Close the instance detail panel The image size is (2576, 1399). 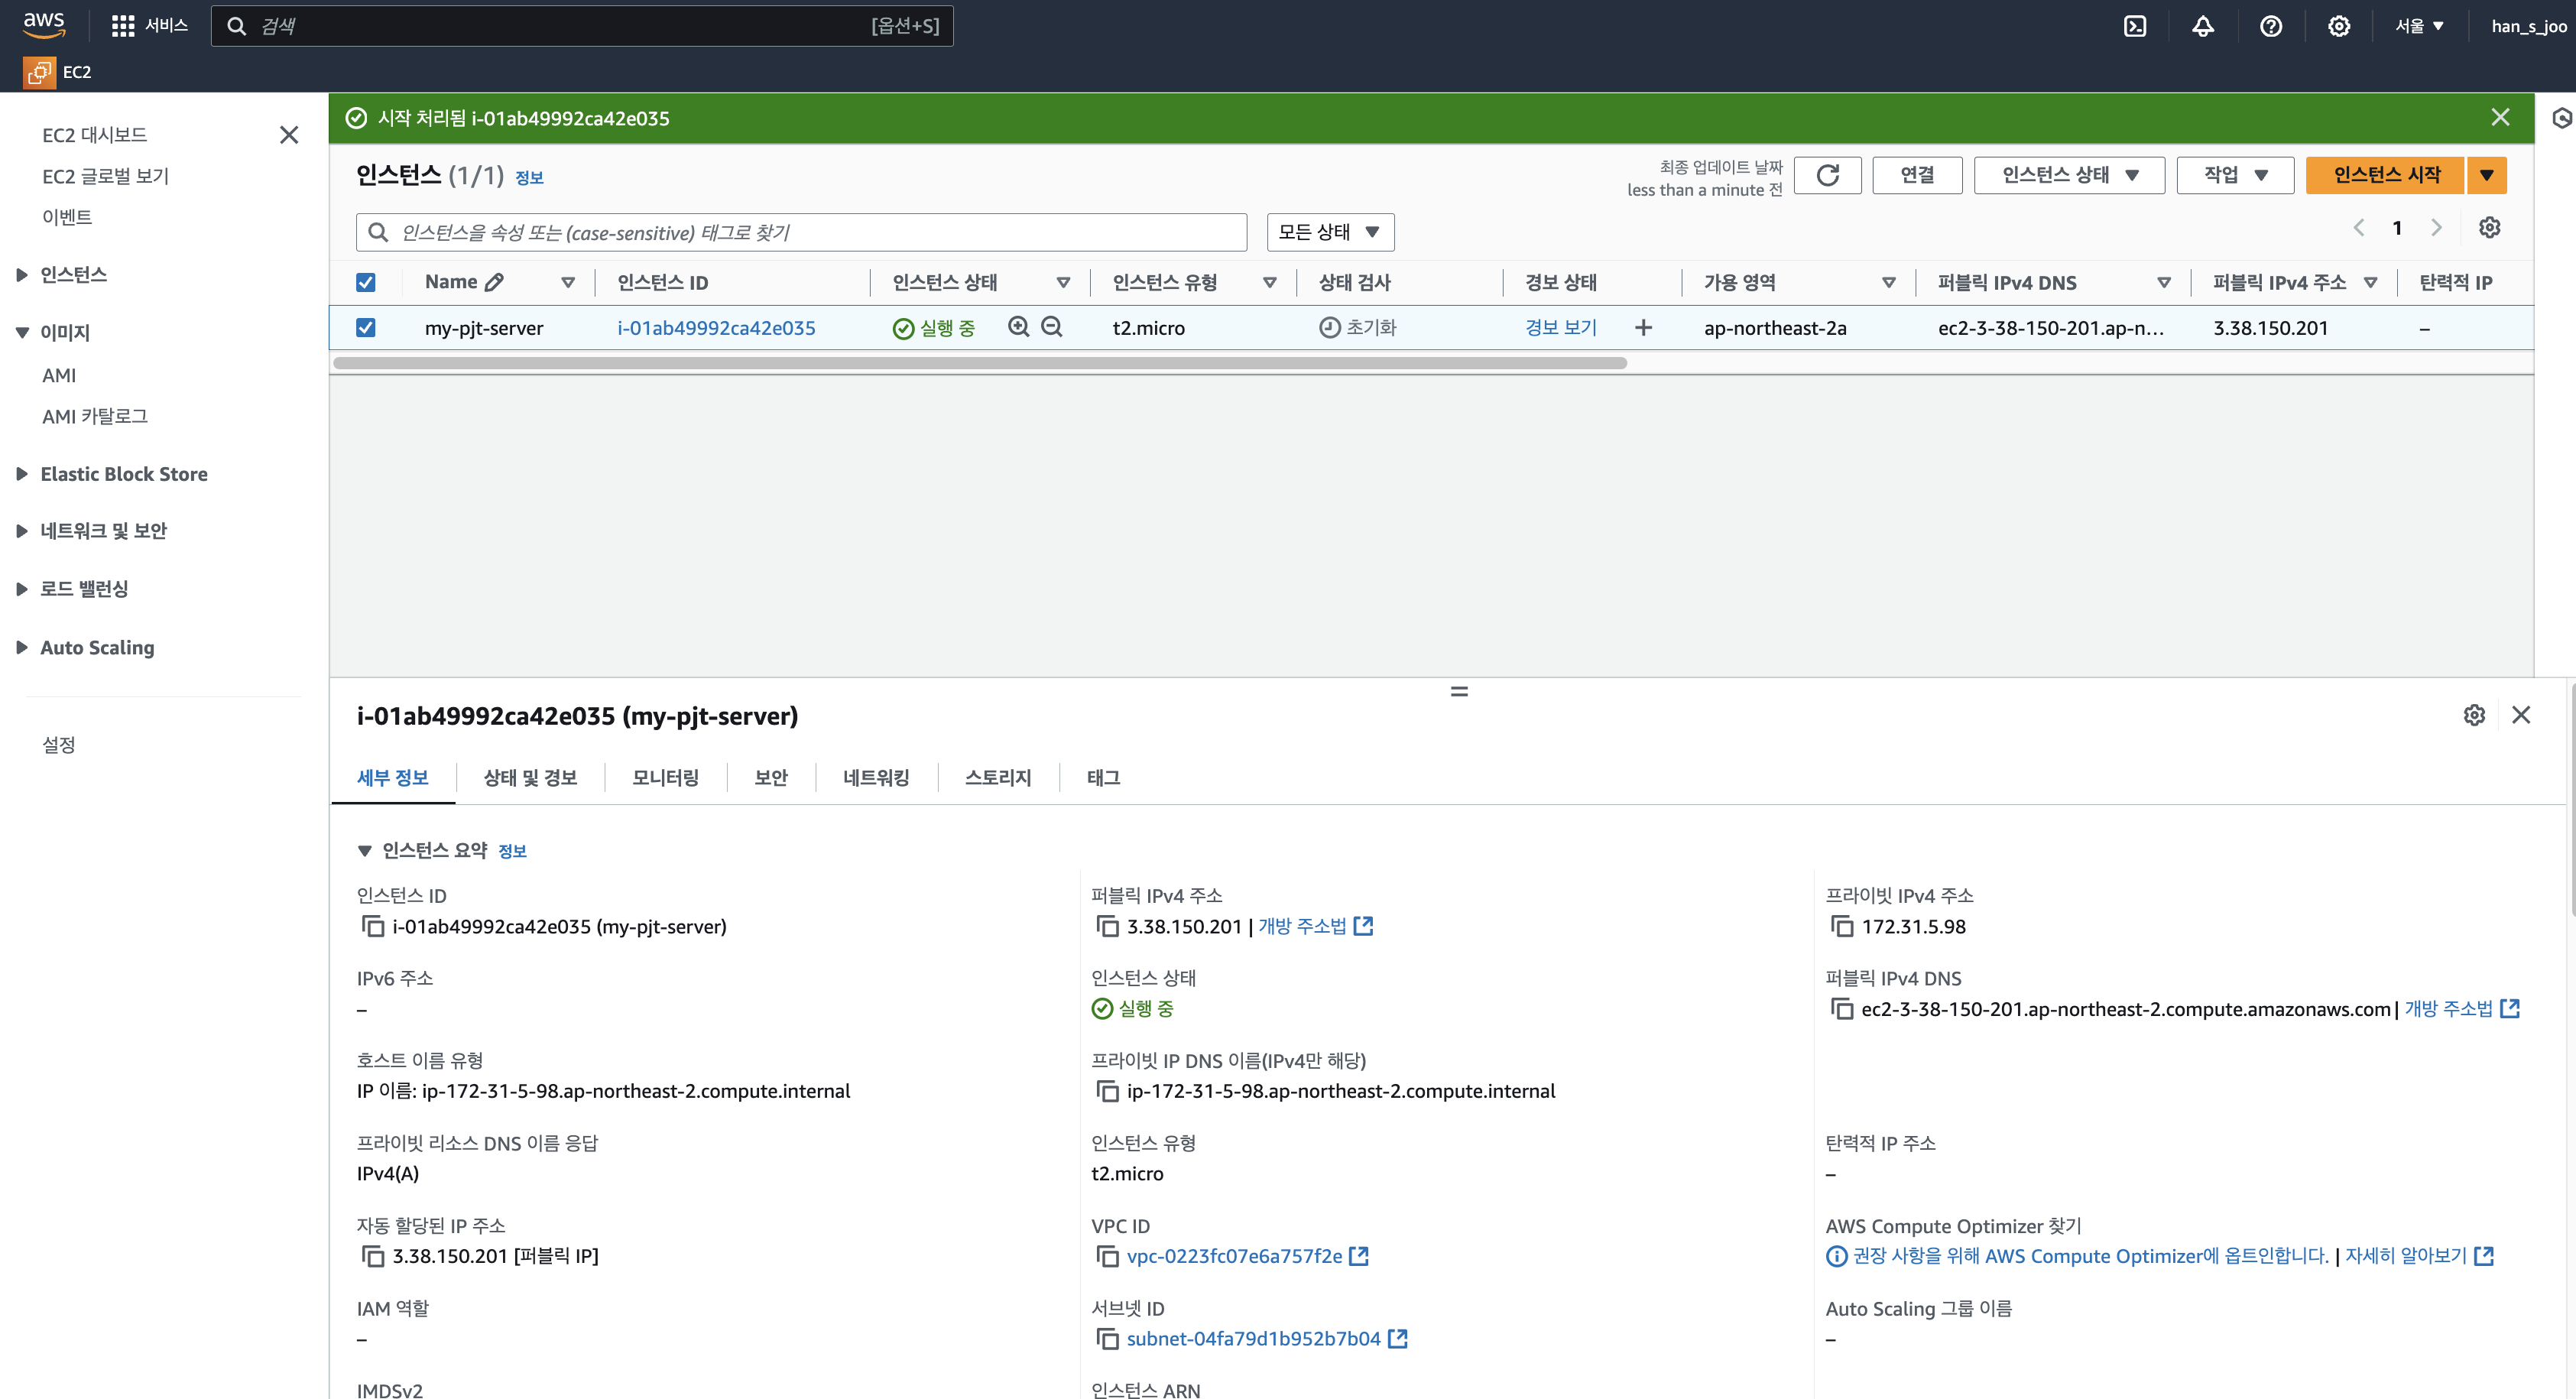coord(2521,715)
